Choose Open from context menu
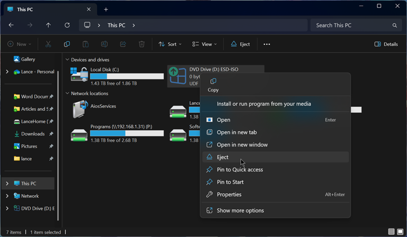407x237 pixels. pyautogui.click(x=276, y=120)
